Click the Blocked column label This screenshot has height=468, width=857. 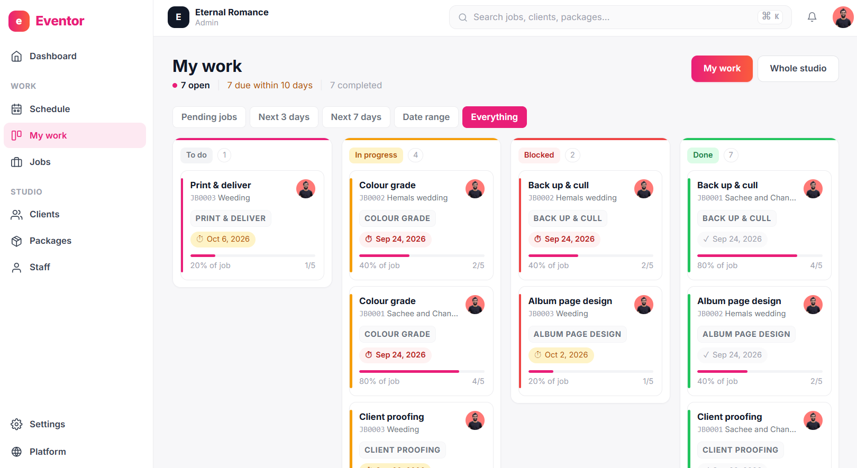(x=539, y=155)
